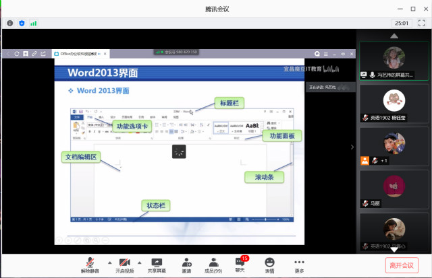Open the chat (聊天) panel
Image resolution: width=432 pixels, height=278 pixels.
tap(240, 265)
